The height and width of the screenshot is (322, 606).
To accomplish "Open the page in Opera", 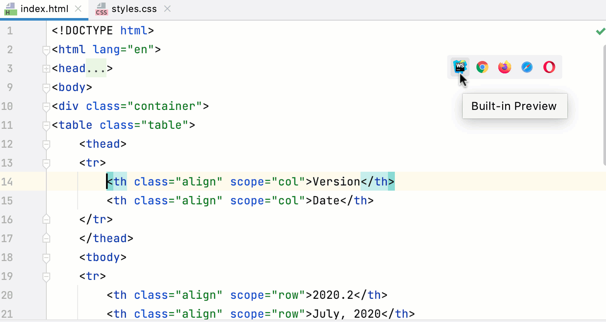I will (549, 67).
